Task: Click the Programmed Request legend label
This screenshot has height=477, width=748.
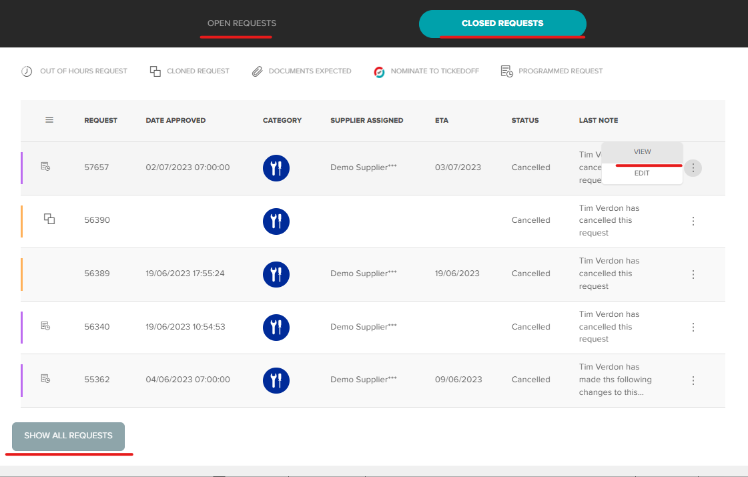Action: (560, 71)
